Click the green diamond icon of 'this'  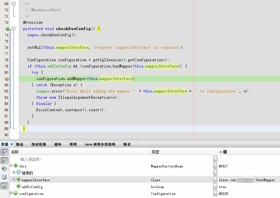click(16, 166)
